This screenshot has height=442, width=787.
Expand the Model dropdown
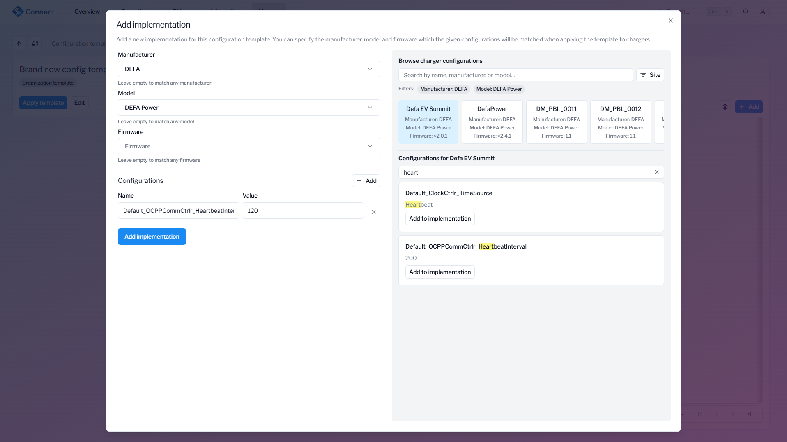(x=249, y=108)
